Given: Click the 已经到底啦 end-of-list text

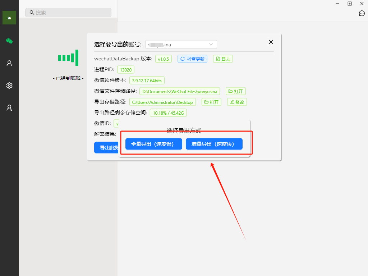Looking at the screenshot, I should (68, 78).
